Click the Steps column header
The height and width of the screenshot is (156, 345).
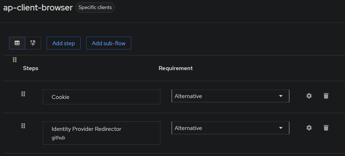(x=31, y=68)
